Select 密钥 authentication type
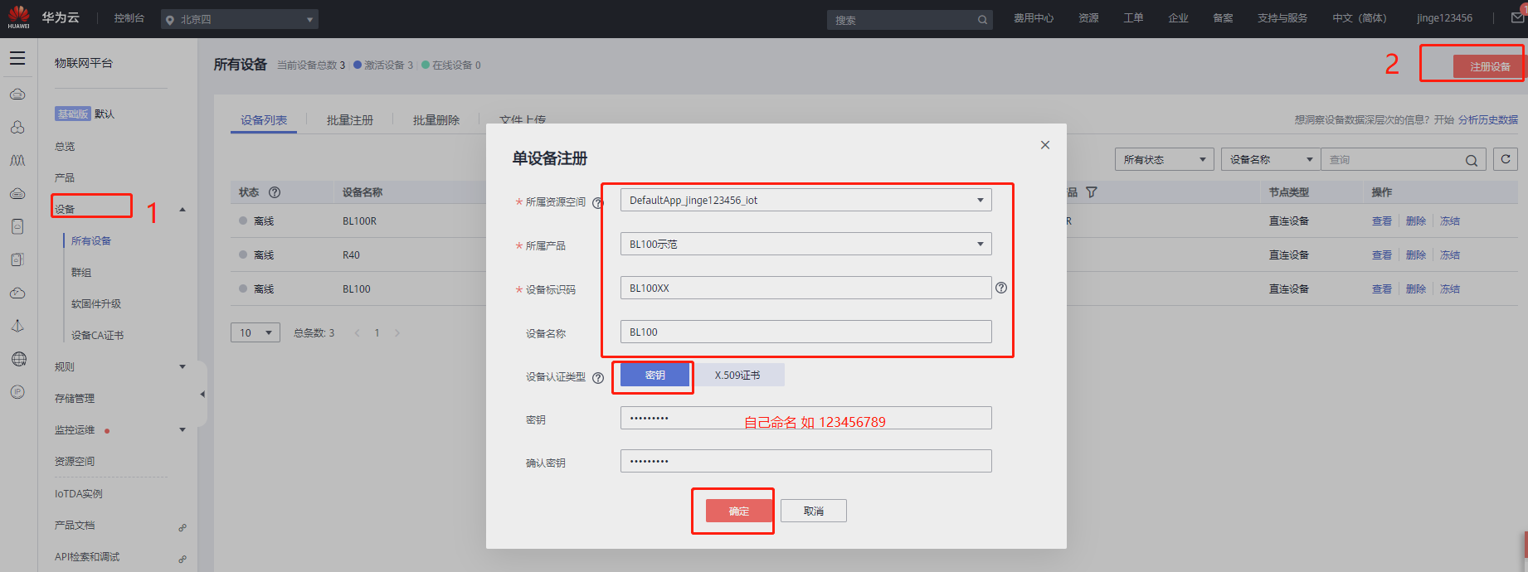1528x572 pixels. point(655,376)
